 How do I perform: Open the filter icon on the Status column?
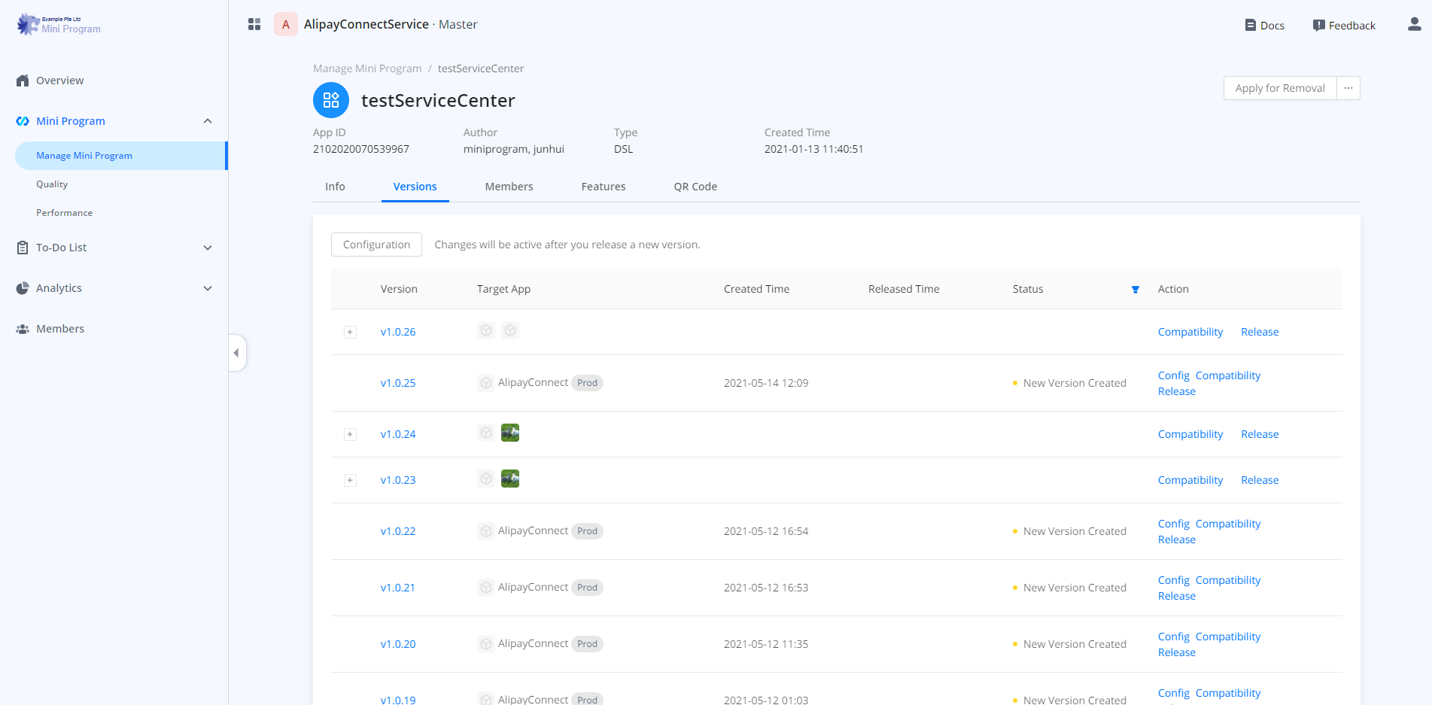1135,289
